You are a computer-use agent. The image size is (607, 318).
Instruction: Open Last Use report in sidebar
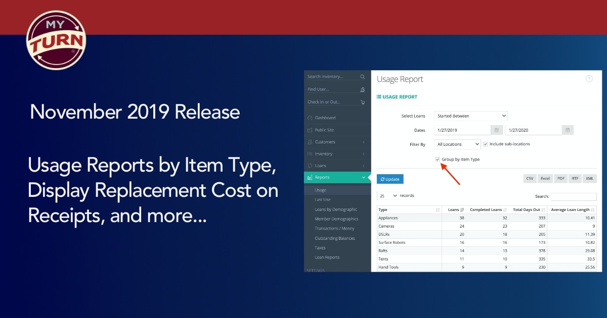coord(322,200)
